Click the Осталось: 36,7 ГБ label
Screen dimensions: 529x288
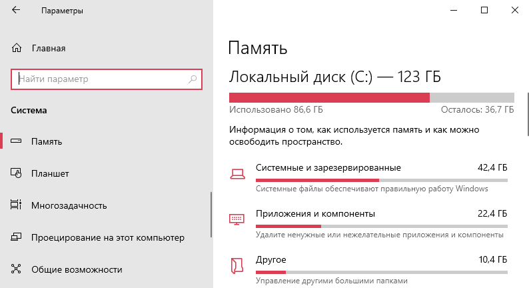478,110
